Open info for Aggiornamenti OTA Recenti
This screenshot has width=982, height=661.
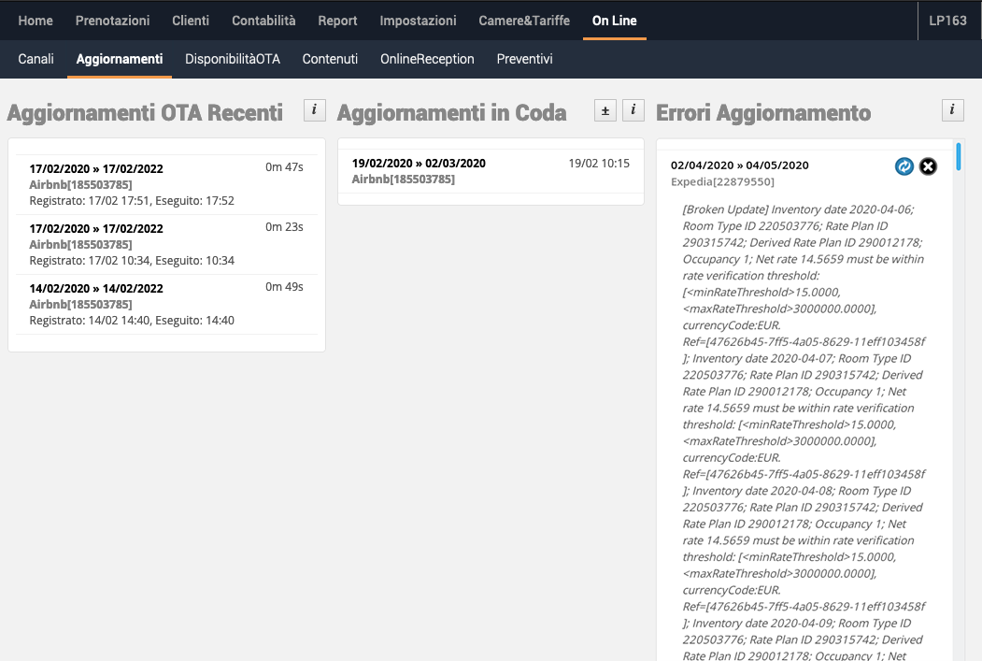[x=314, y=110]
